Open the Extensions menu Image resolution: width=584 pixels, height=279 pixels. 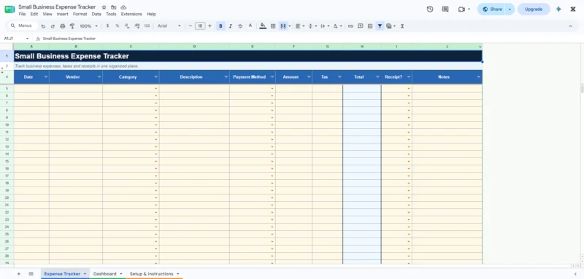[x=131, y=14]
